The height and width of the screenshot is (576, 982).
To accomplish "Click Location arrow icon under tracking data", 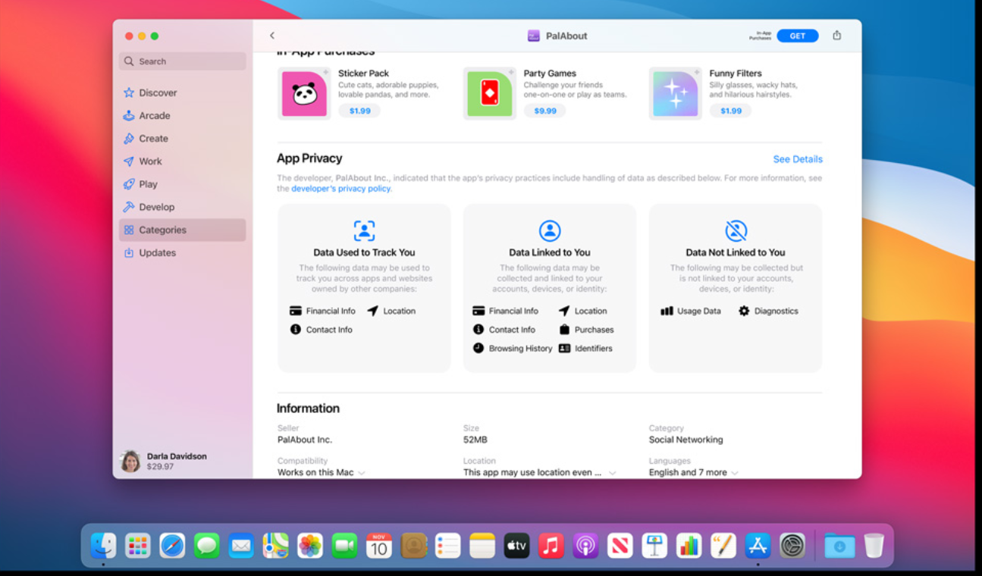I will coord(372,311).
